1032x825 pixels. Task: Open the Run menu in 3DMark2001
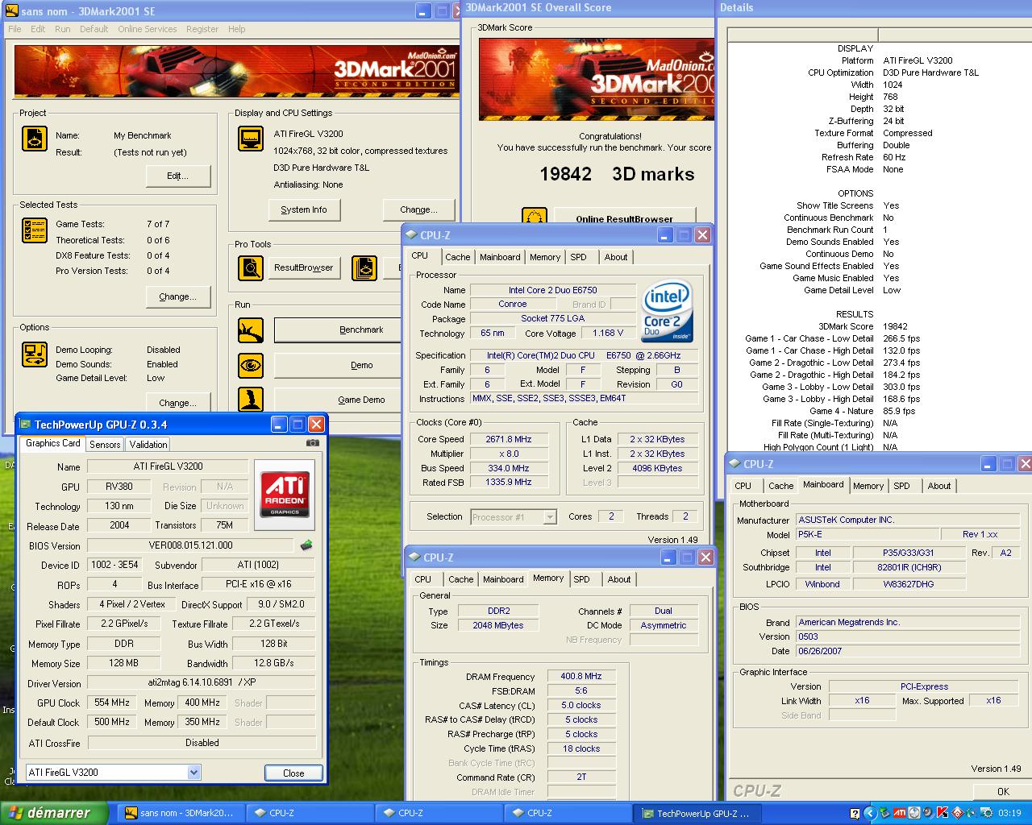(x=63, y=29)
